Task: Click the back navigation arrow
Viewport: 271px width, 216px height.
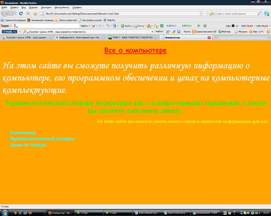Action: coord(5,14)
